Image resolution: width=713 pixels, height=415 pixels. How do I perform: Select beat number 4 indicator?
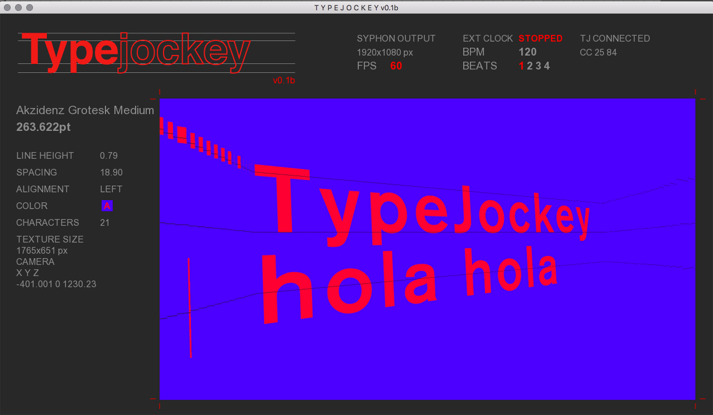(x=547, y=66)
